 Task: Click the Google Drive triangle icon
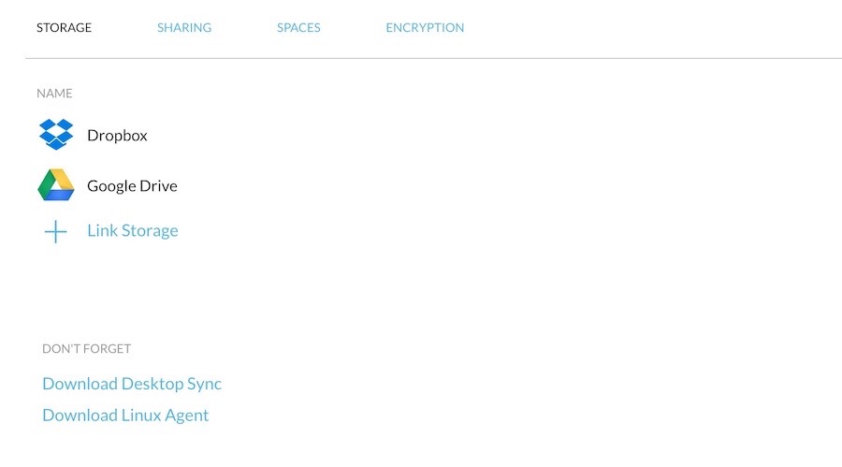[56, 185]
